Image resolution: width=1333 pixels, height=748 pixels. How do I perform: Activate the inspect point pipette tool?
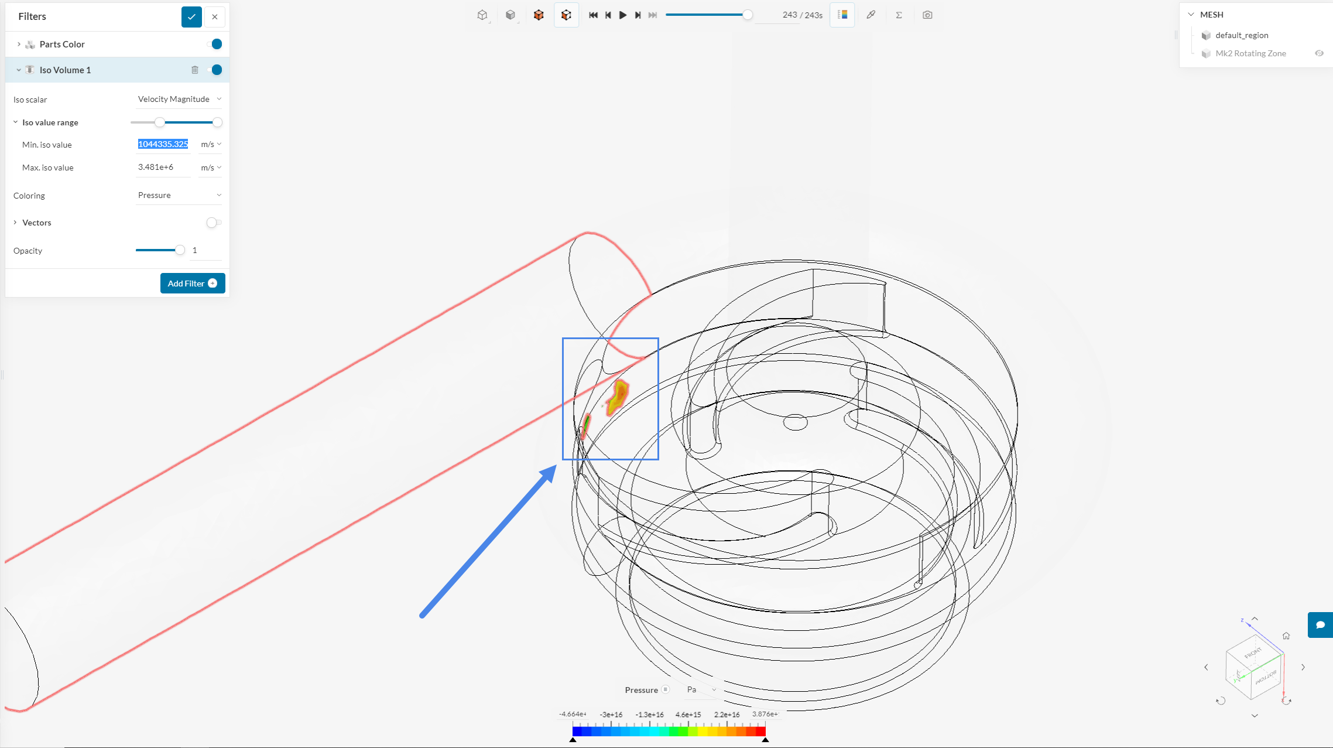click(x=871, y=15)
